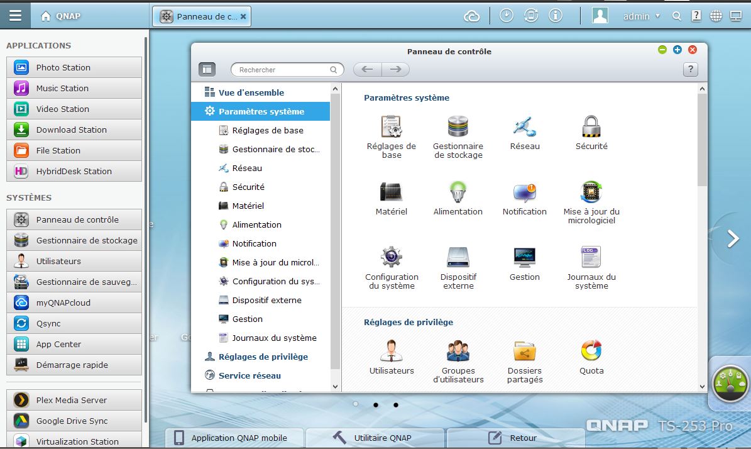The image size is (751, 449).
Task: Click the Quota icon
Action: coord(591,351)
